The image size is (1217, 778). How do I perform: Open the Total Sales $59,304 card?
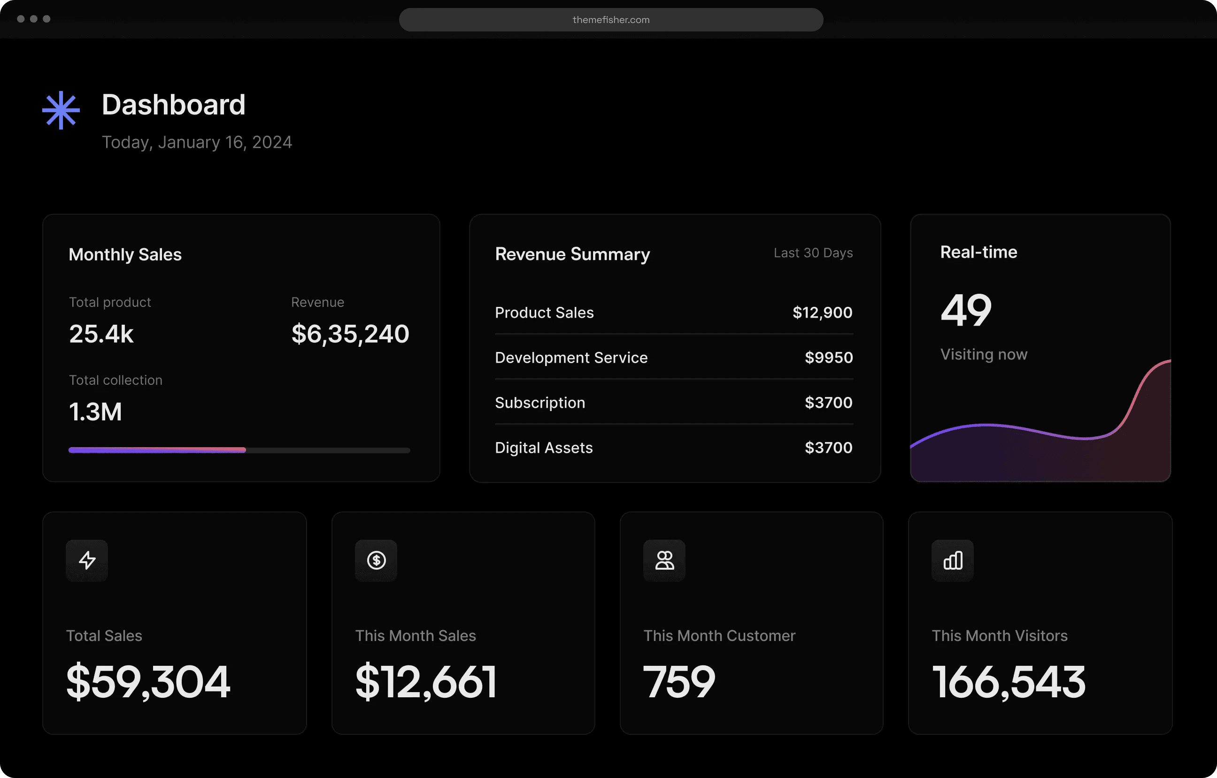click(174, 623)
